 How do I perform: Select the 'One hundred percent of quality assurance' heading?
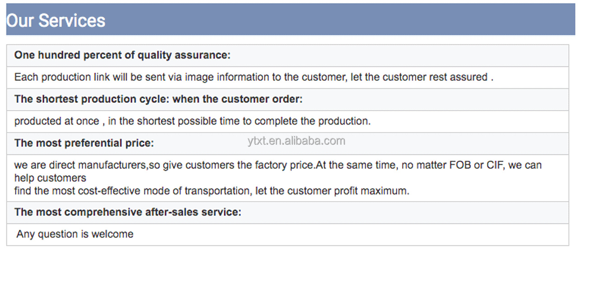tap(122, 55)
